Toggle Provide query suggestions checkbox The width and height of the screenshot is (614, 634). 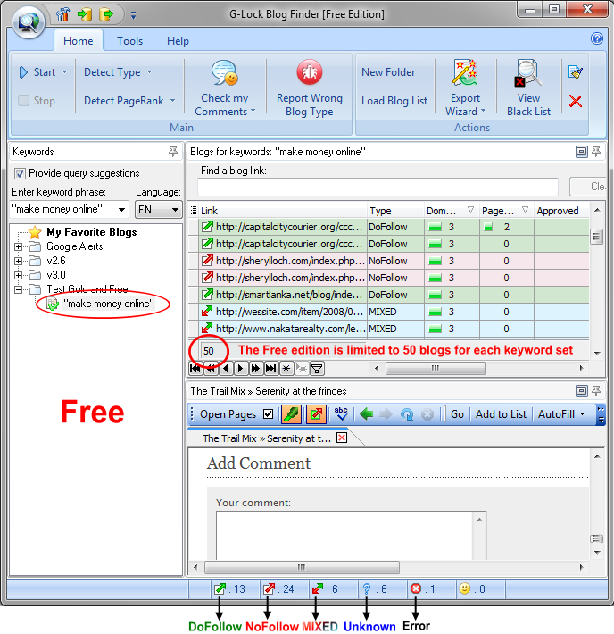20,173
